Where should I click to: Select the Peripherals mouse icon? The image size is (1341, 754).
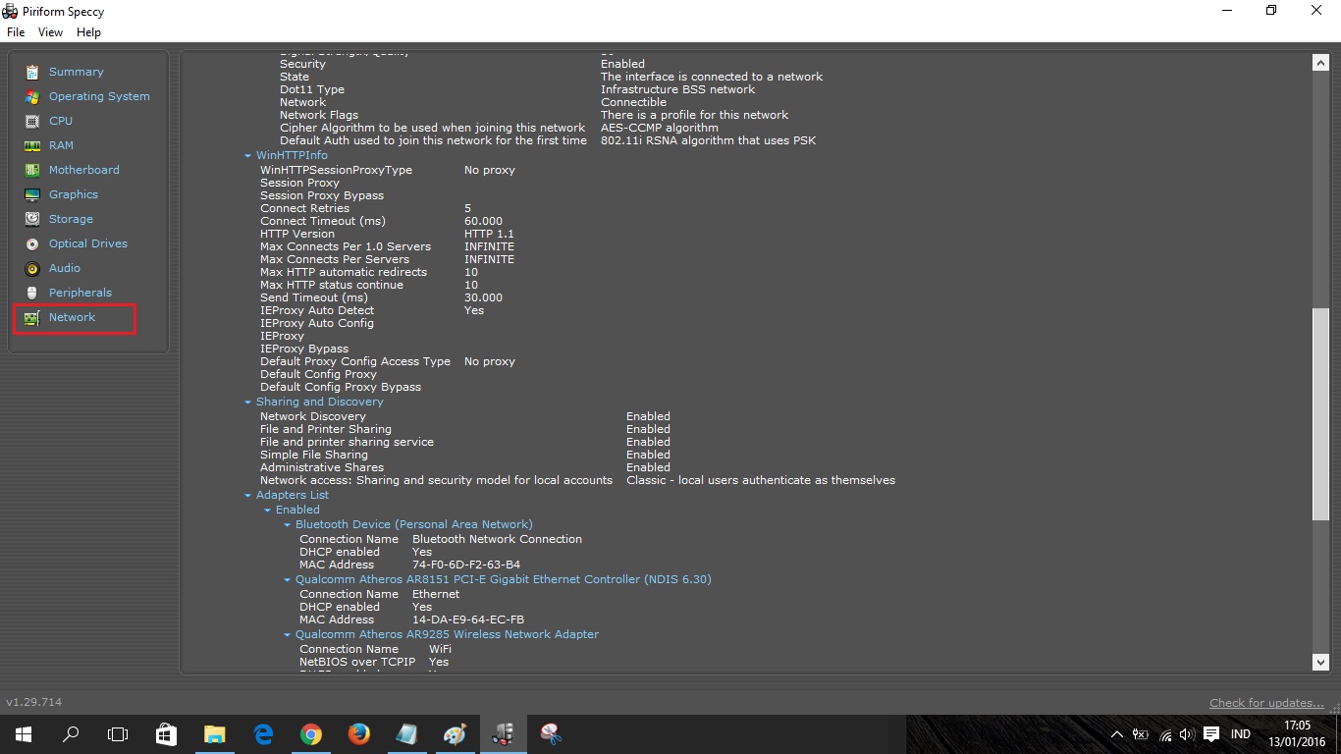(x=32, y=293)
